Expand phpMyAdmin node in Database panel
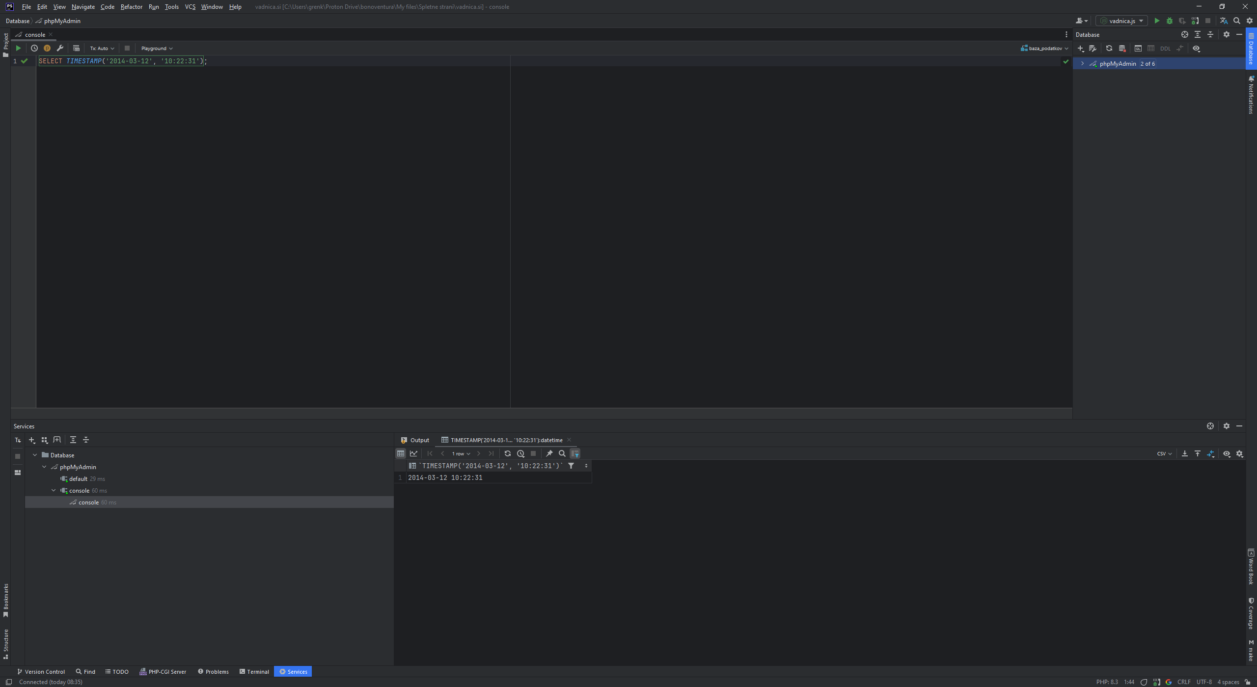The width and height of the screenshot is (1257, 687). 1082,64
